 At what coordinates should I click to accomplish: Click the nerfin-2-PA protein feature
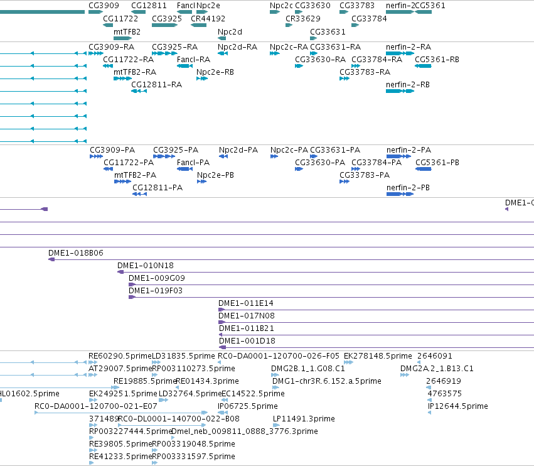click(x=399, y=156)
